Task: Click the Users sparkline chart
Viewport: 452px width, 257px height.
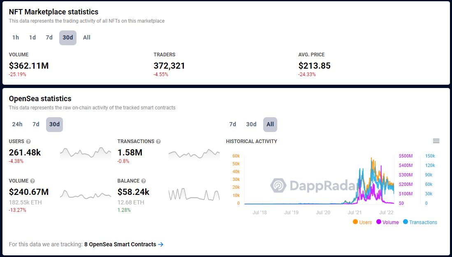Action: (85, 153)
